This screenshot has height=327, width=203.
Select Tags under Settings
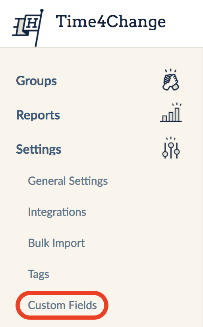[x=39, y=274]
